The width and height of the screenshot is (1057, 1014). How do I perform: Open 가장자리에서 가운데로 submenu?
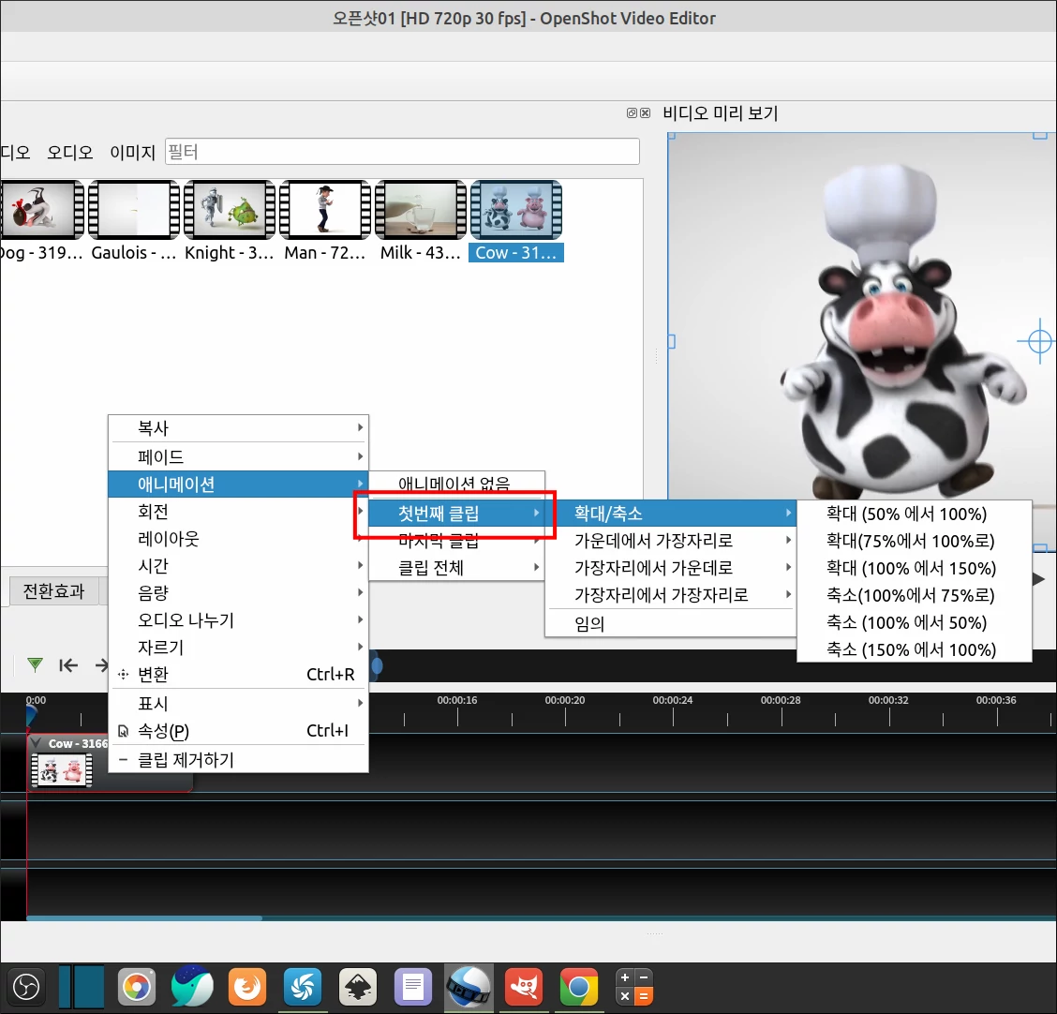(x=671, y=568)
